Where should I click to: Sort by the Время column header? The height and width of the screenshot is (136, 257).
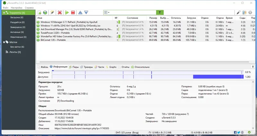point(229,18)
